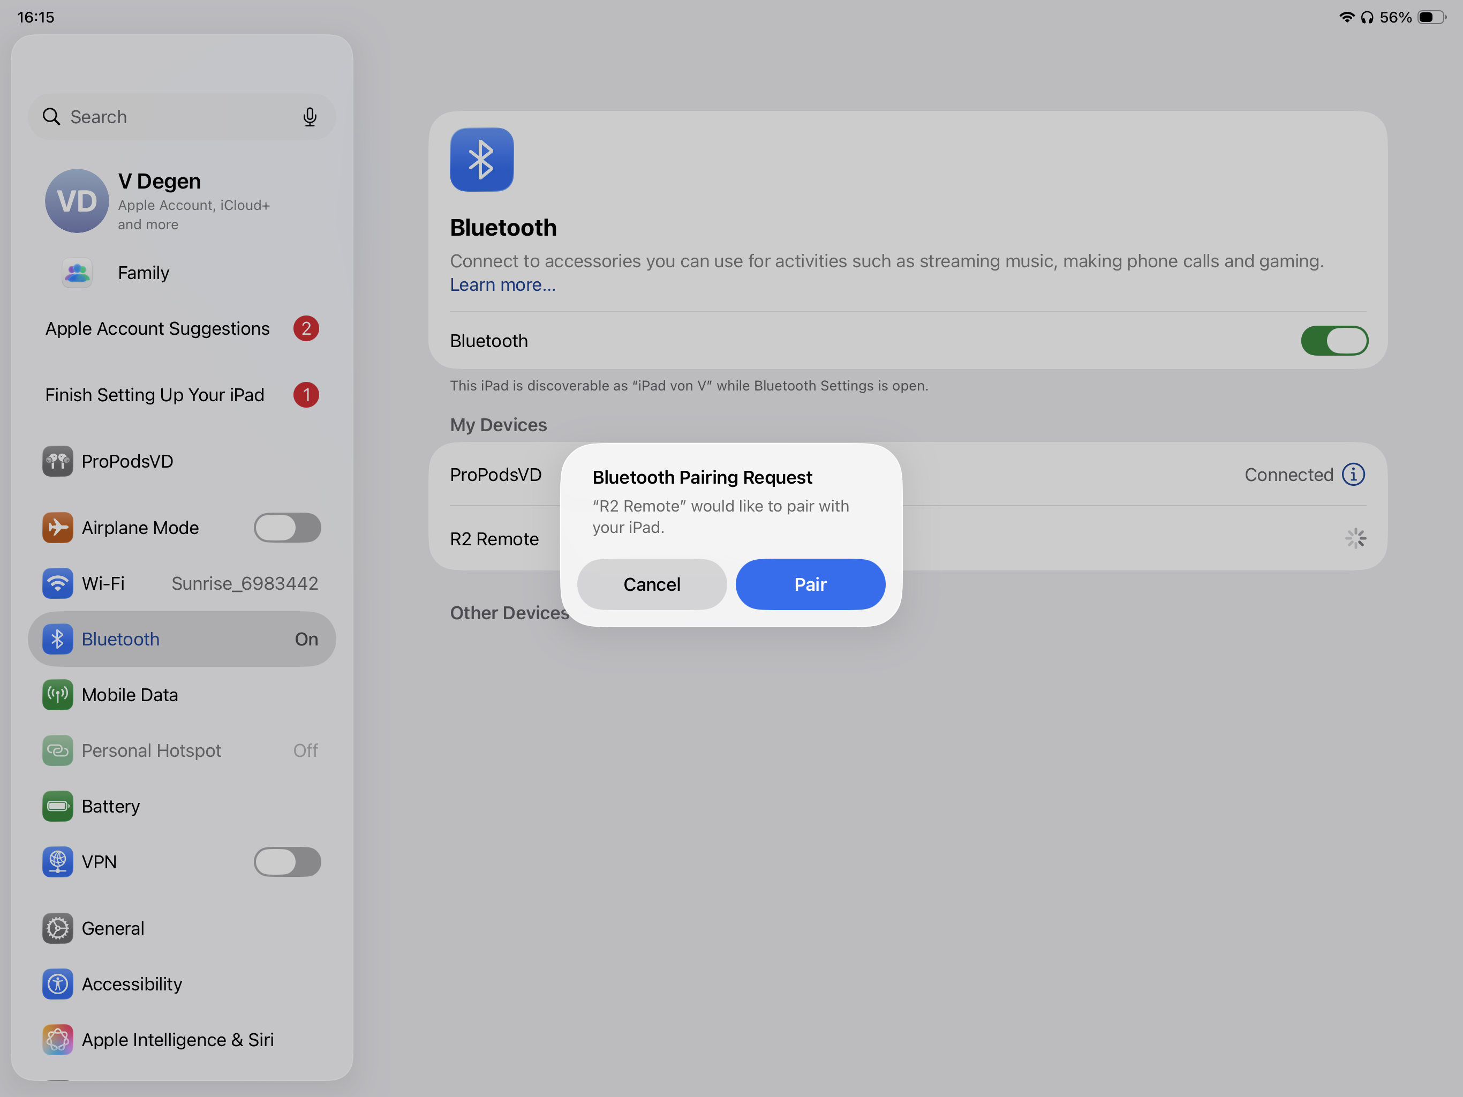1463x1097 pixels.
Task: Open V Degen Apple Account
Action: click(x=182, y=200)
